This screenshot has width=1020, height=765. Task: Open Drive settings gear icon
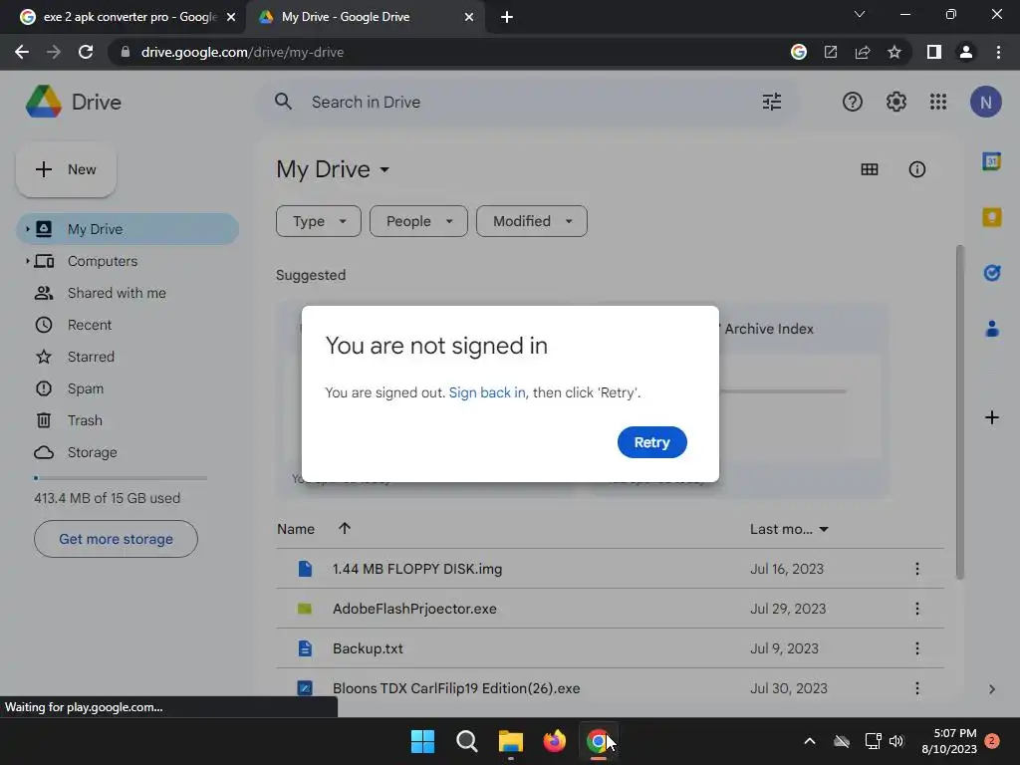point(895,102)
